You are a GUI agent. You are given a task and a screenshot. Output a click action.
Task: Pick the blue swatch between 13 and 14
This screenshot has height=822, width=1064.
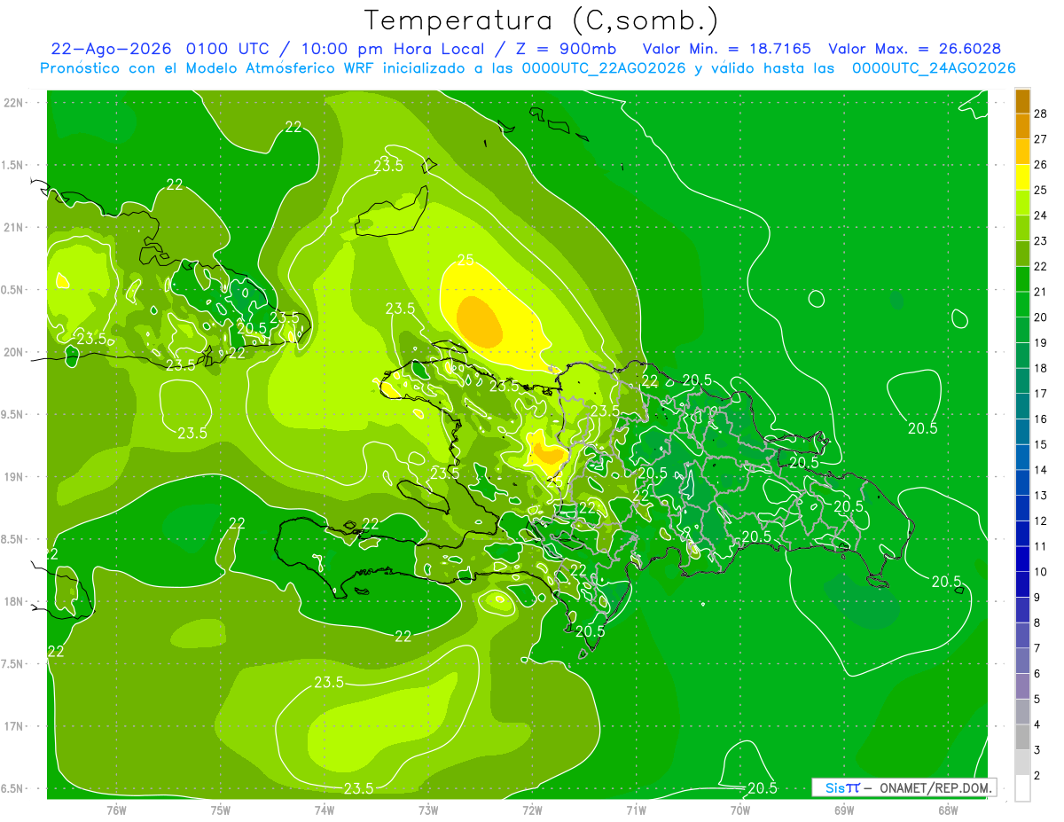(x=1022, y=482)
